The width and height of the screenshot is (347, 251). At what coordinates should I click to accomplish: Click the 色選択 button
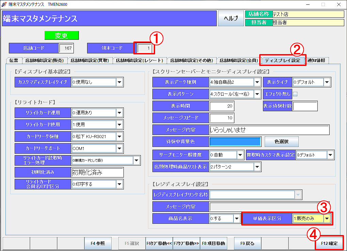pyautogui.click(x=282, y=141)
